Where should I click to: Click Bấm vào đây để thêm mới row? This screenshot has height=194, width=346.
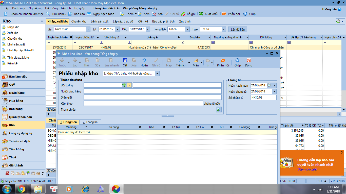click(167, 132)
